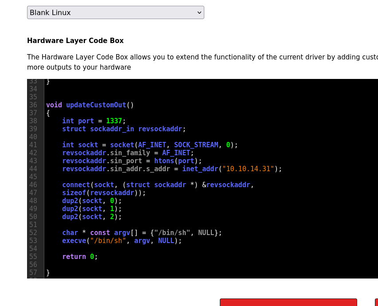Viewport: 378px width, 306px height.
Task: Click the 'dup2(sockt, 1);' line
Action: (92, 208)
